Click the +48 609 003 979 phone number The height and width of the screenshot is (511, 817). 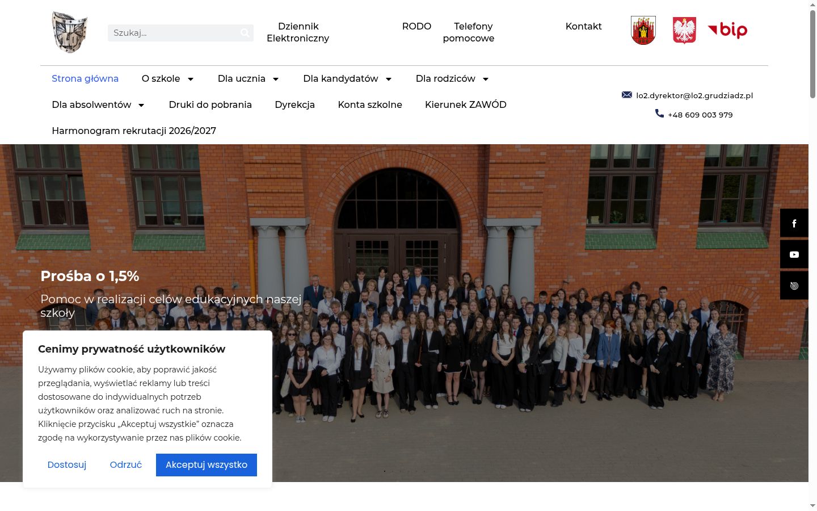(700, 115)
